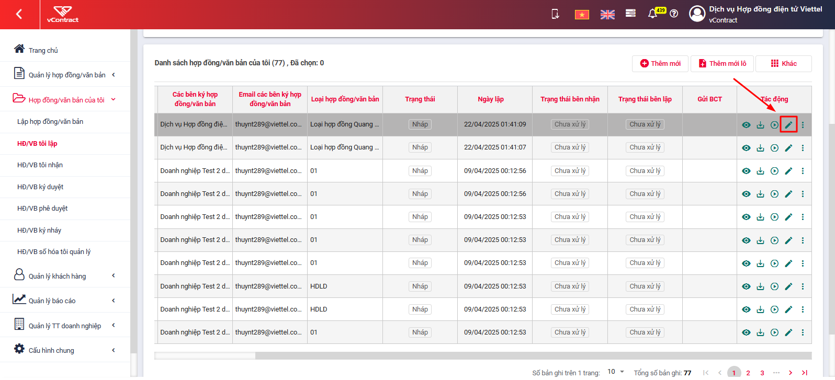This screenshot has height=380, width=835.
Task: Select Lập hợp đồng/văn bản menu item
Action: [50, 122]
